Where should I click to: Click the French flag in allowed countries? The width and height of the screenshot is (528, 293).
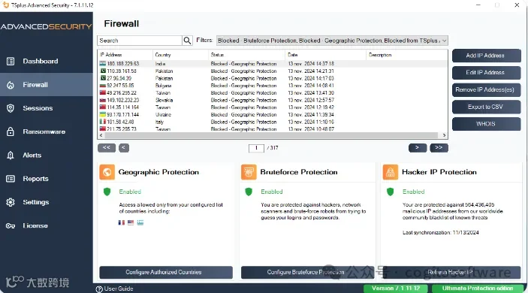[122, 222]
